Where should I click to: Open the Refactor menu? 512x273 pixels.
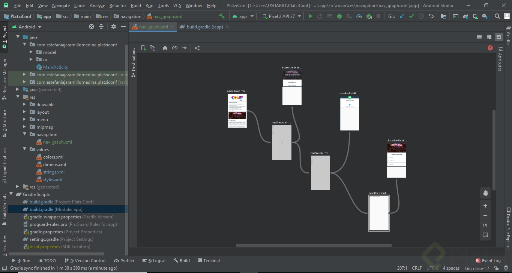coord(118,6)
